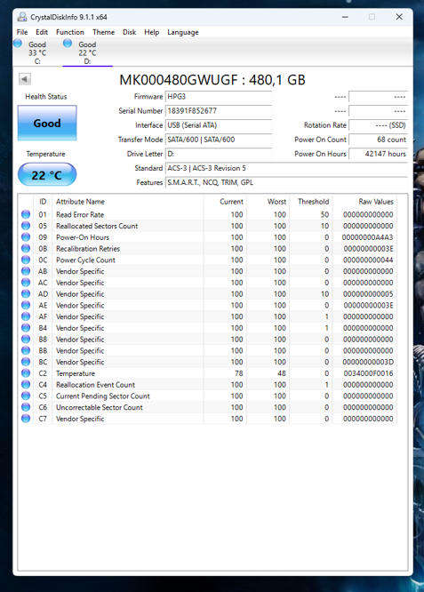Click the Interface field USB (Serial ATA)

[x=219, y=125]
